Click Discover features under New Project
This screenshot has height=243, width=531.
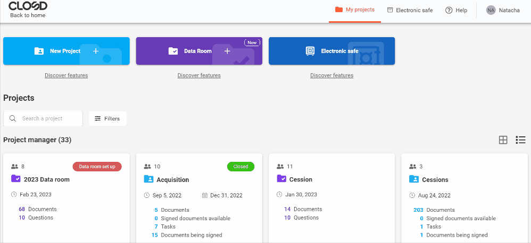tap(67, 75)
